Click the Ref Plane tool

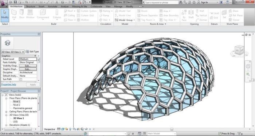pyautogui.click(x=235, y=15)
